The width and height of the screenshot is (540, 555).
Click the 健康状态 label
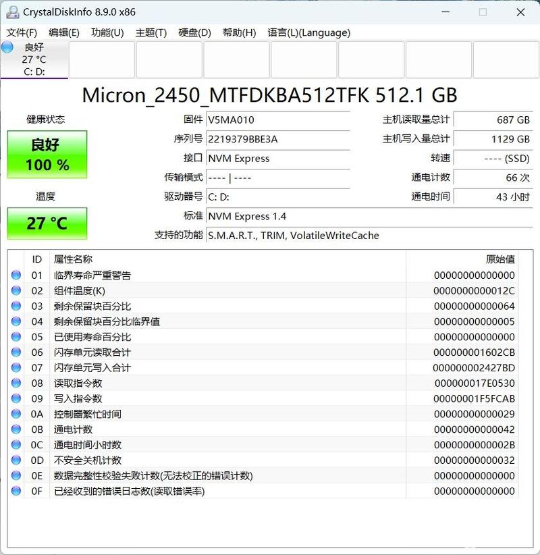pos(46,120)
